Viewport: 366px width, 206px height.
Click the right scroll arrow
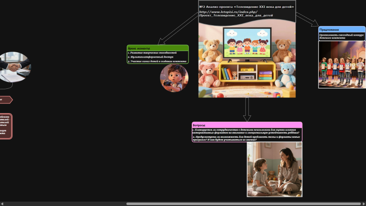363,204
